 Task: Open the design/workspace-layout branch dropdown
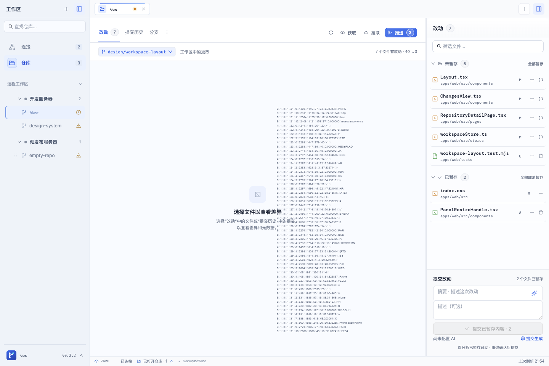(x=137, y=52)
